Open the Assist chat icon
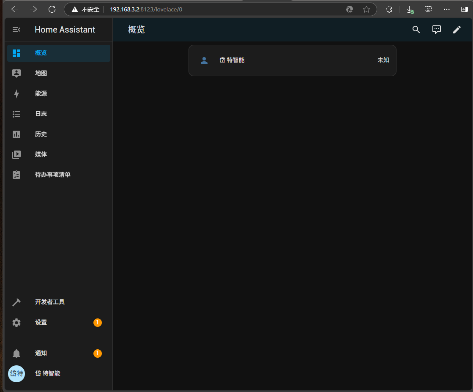Screen dimensions: 473x392 click(x=436, y=30)
